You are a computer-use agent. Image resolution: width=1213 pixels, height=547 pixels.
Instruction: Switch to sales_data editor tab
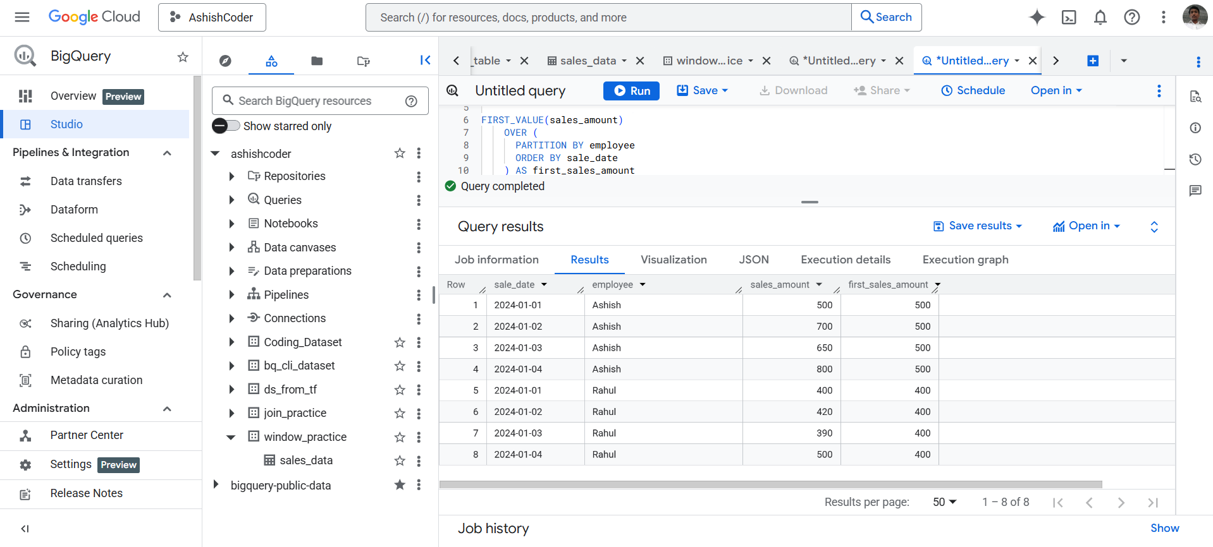(x=588, y=61)
